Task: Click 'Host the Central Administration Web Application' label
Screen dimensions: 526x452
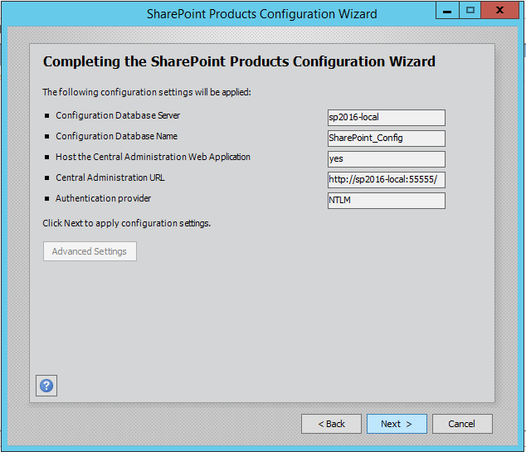Action: (x=153, y=157)
